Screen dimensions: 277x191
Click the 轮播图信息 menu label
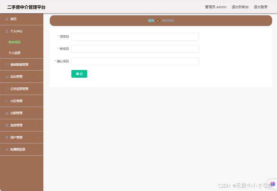[18, 150]
